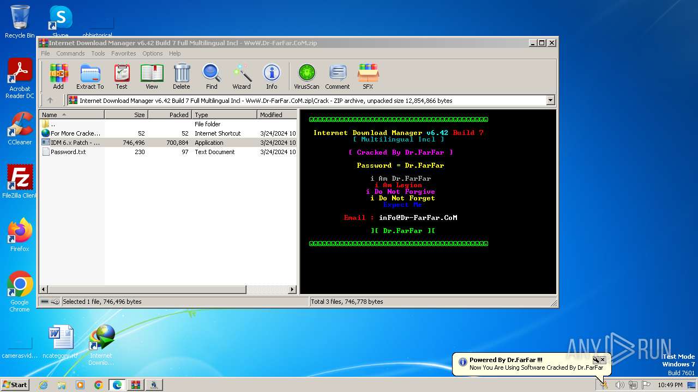
Task: Click 'Text Document' type cell
Action: click(215, 152)
